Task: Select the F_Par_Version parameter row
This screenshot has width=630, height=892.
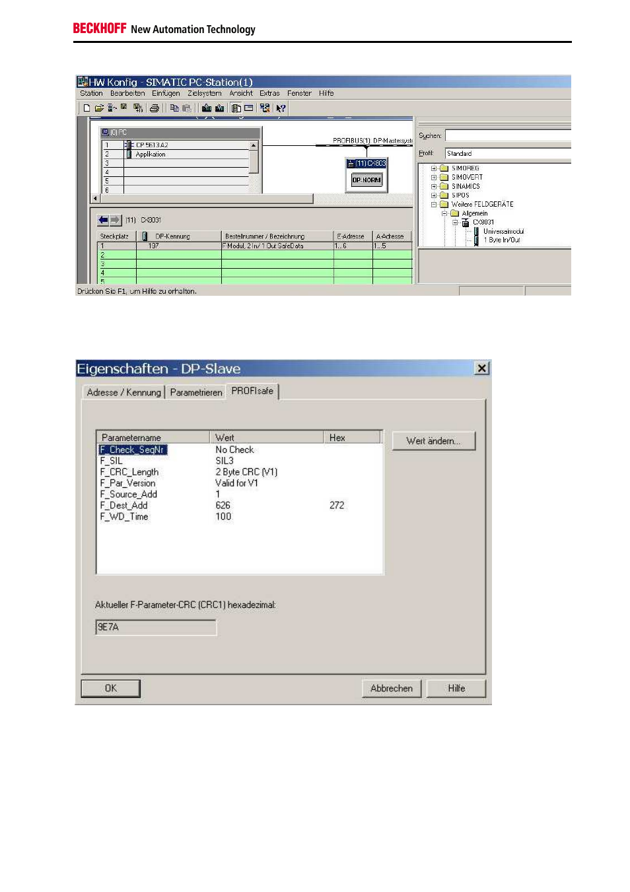Action: pos(240,483)
